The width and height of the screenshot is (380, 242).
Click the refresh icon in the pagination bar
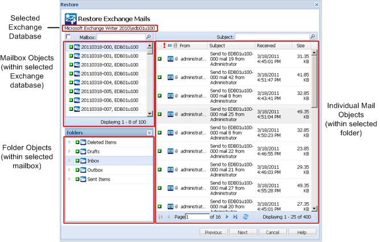pyautogui.click(x=245, y=216)
